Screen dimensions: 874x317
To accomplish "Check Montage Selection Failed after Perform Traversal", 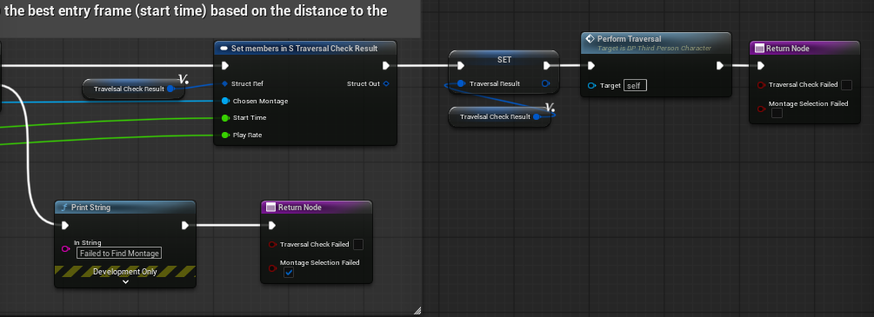I will tap(777, 113).
